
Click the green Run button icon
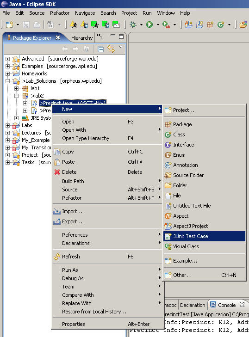[149, 25]
